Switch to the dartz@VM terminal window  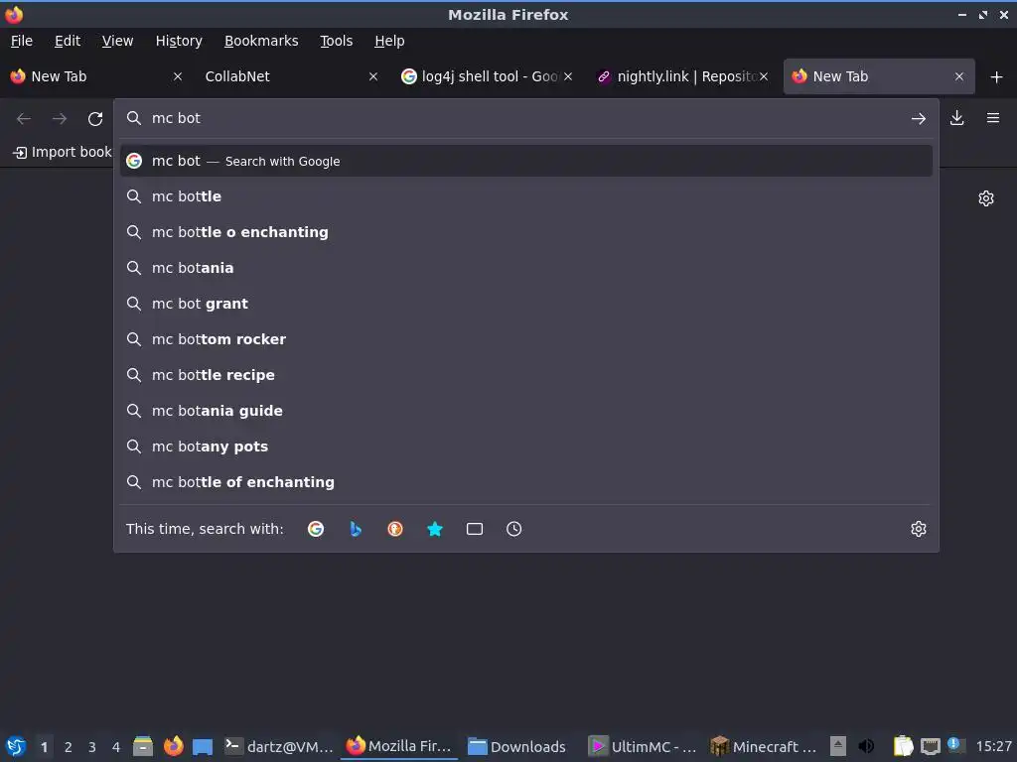(x=279, y=746)
